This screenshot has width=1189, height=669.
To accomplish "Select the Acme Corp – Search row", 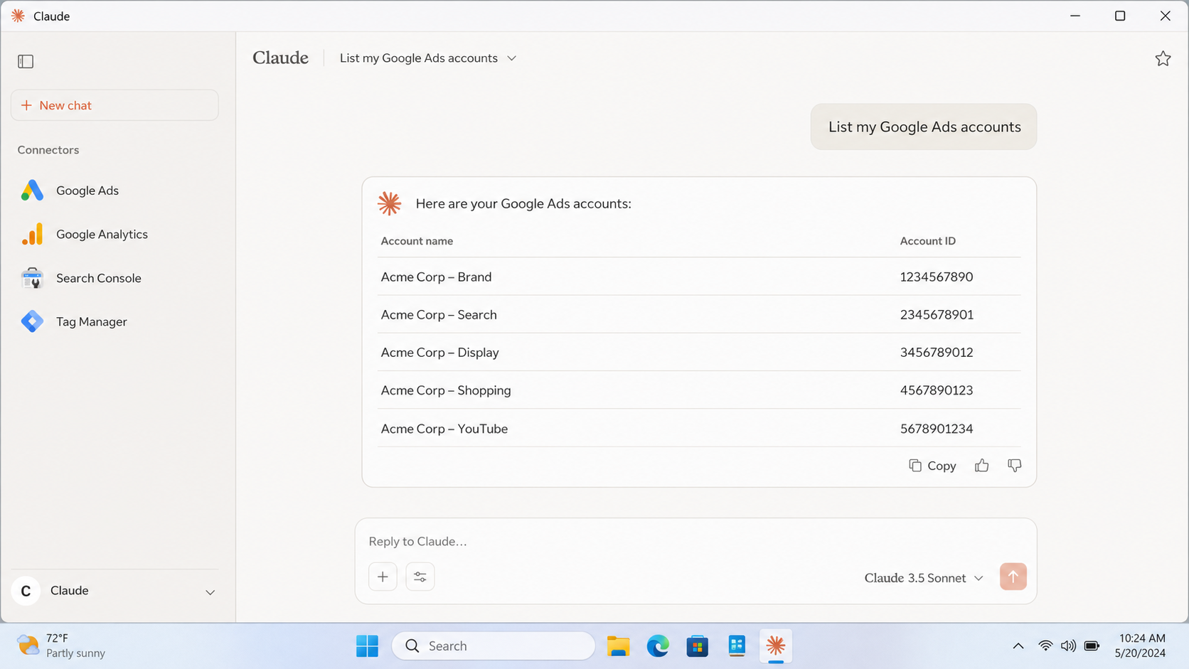I will pyautogui.click(x=699, y=314).
